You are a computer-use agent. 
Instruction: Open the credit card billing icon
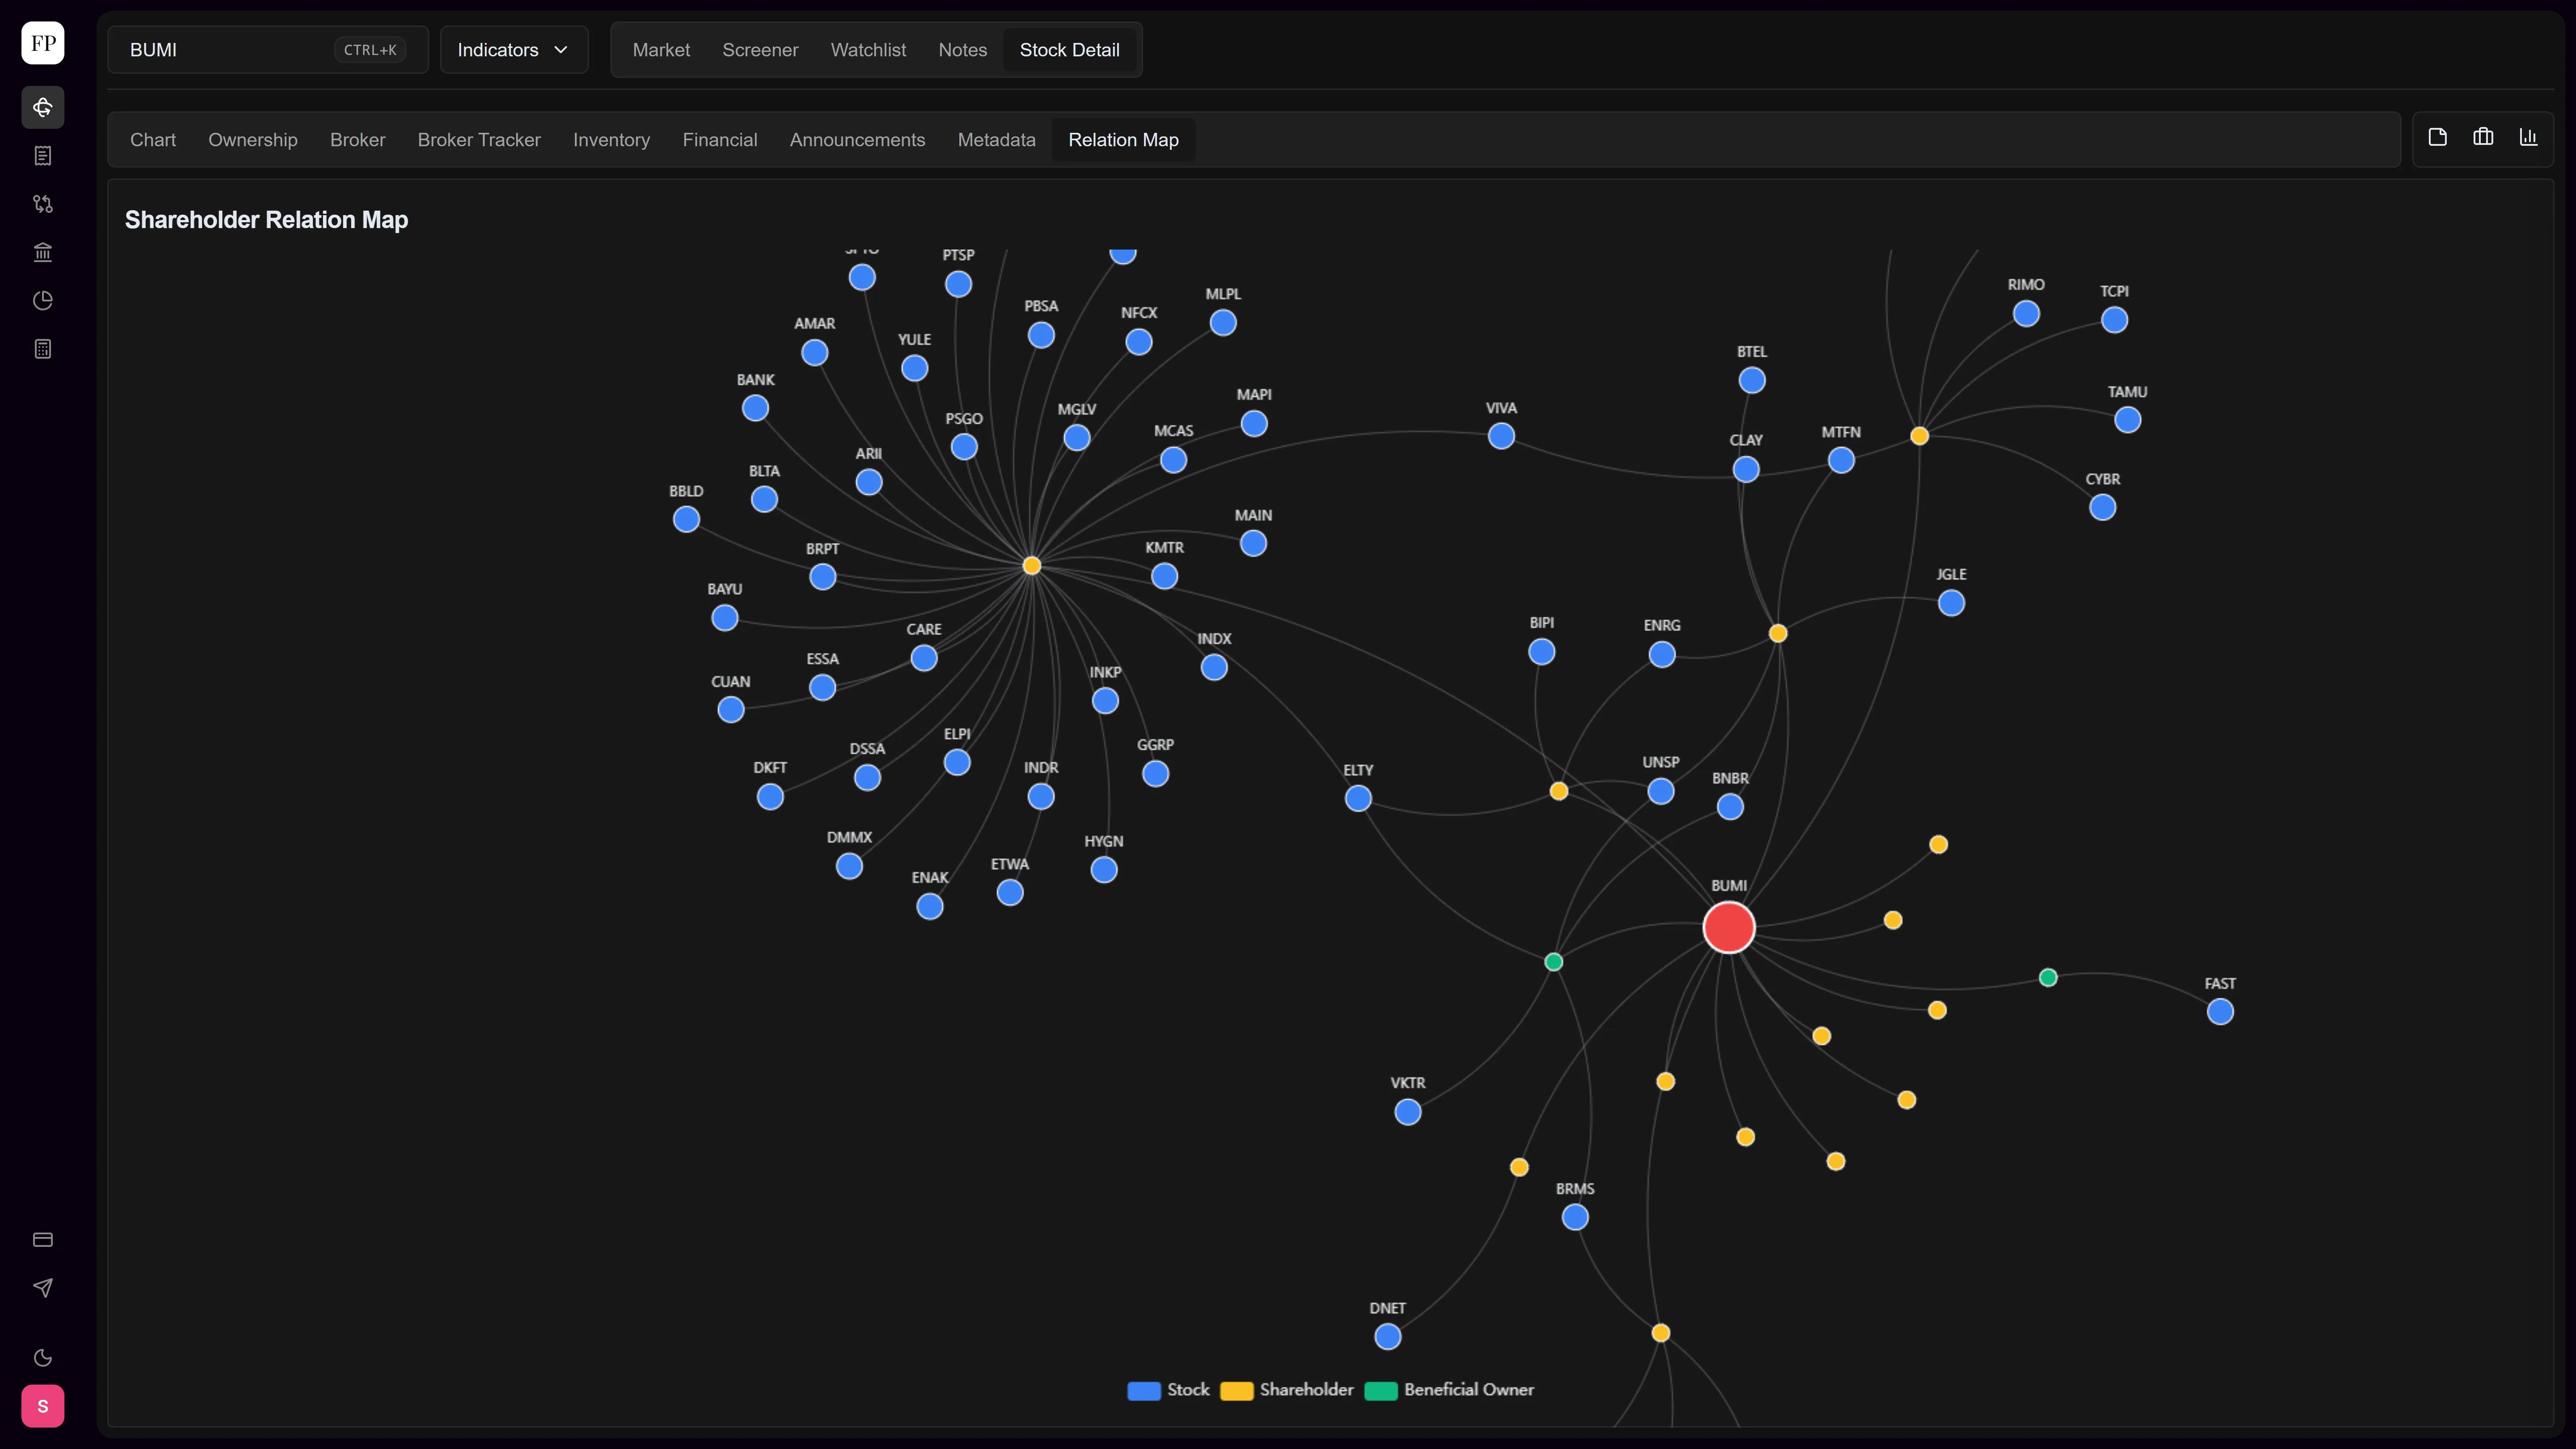[43, 1240]
